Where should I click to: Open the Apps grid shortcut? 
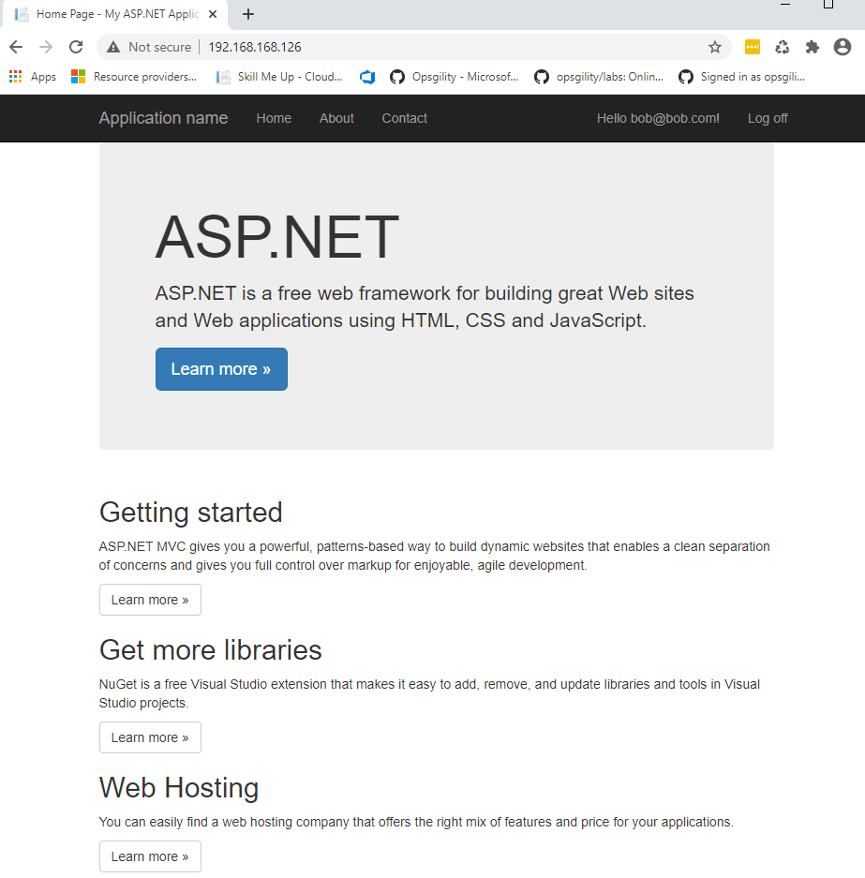[x=33, y=77]
